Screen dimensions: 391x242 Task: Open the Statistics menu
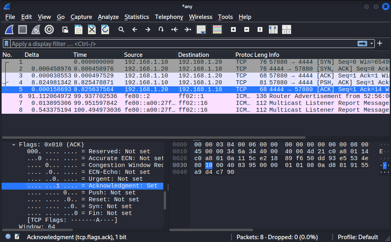coord(137,17)
